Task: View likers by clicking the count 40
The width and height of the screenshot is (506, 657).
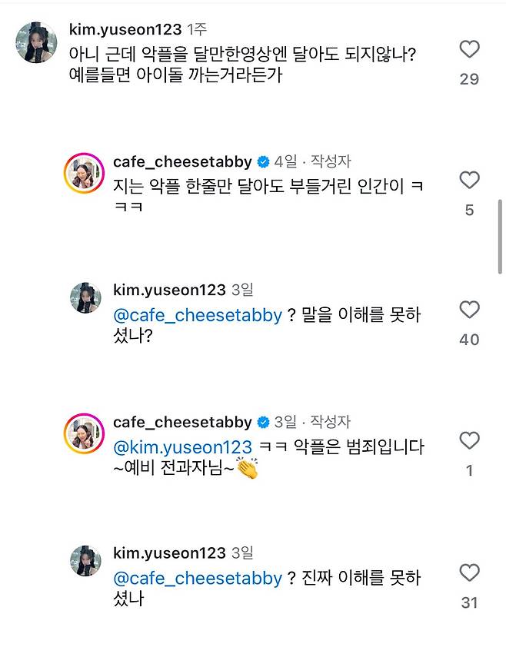Action: coord(470,338)
